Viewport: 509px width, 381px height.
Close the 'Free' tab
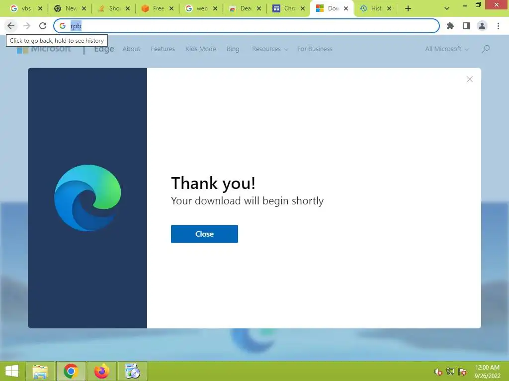(171, 9)
